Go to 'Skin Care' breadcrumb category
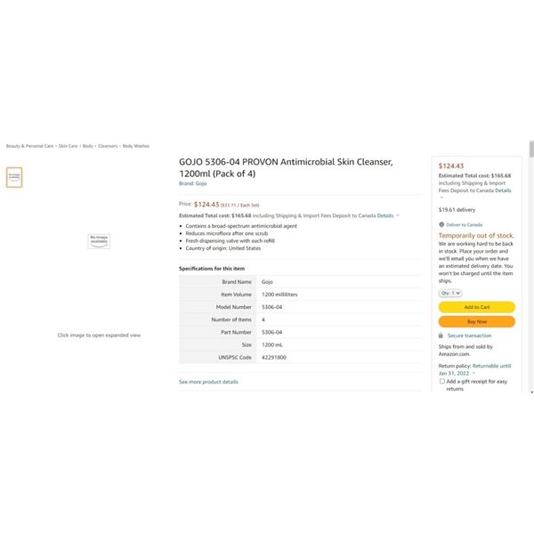 [x=68, y=145]
